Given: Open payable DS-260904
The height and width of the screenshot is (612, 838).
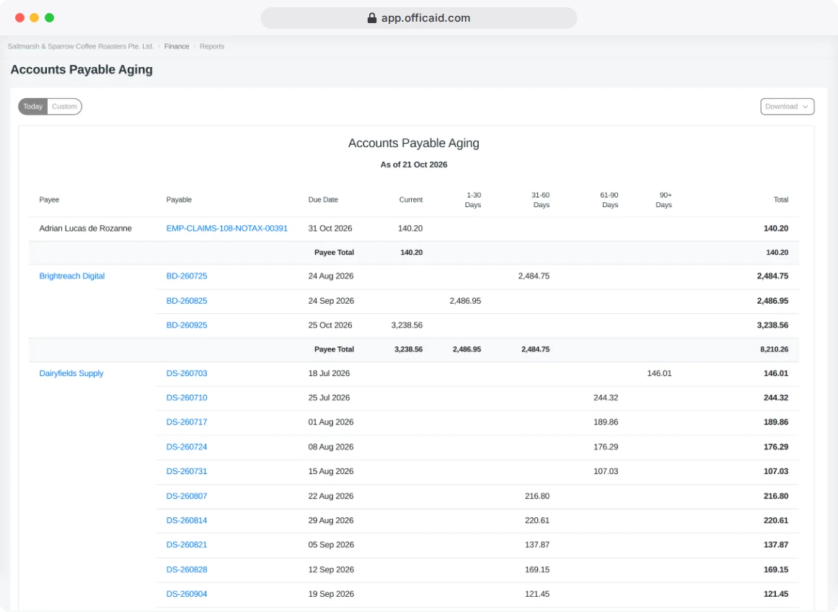Looking at the screenshot, I should pos(187,594).
